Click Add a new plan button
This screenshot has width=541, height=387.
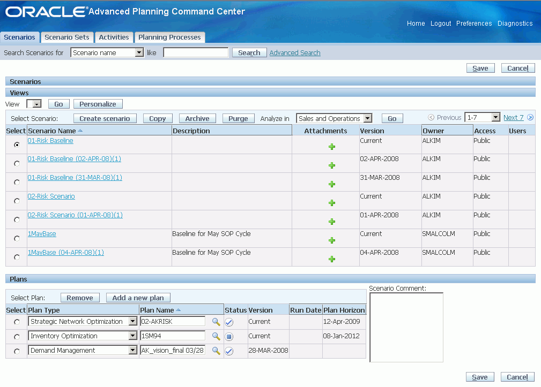(x=138, y=298)
